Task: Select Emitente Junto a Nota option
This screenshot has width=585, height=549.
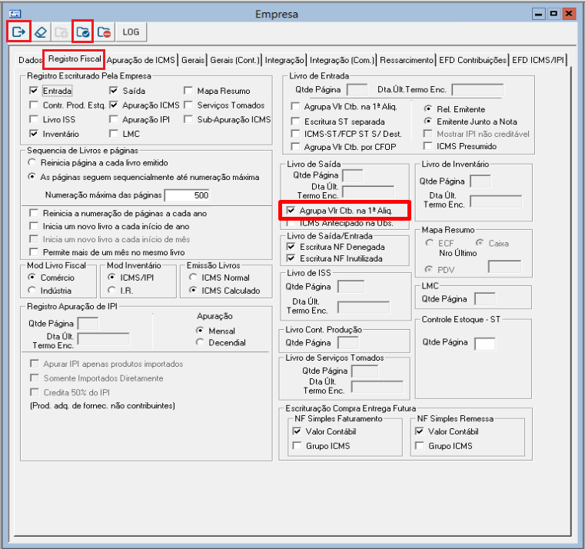Action: [428, 121]
